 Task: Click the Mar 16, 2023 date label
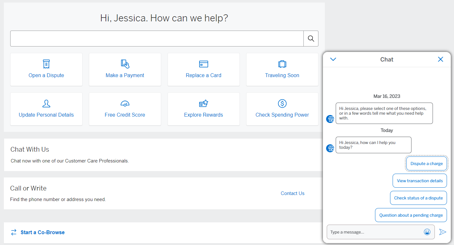click(387, 96)
